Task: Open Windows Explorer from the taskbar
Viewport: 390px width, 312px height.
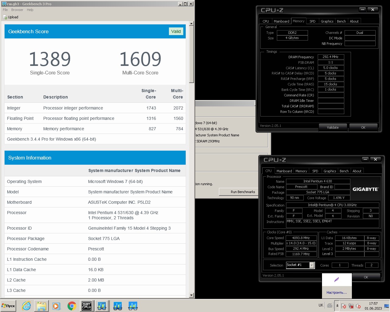Action: click(x=41, y=306)
